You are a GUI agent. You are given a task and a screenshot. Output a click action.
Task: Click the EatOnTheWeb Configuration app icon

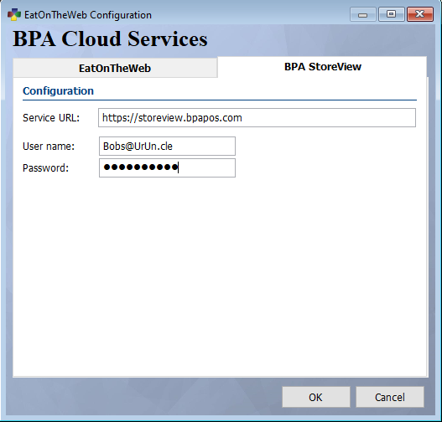[14, 14]
